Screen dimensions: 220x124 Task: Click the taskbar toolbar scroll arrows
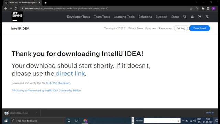tap(133, 121)
